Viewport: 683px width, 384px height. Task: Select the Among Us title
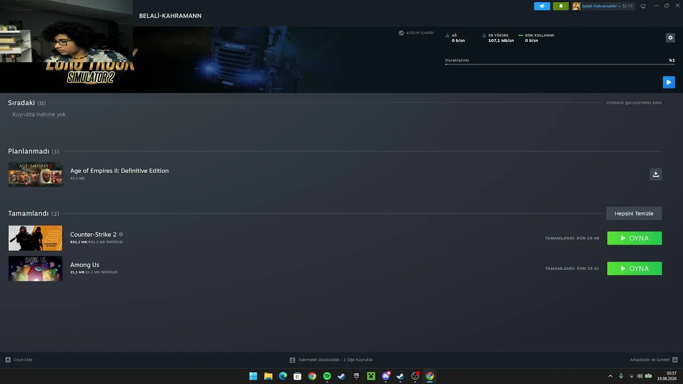tap(85, 265)
